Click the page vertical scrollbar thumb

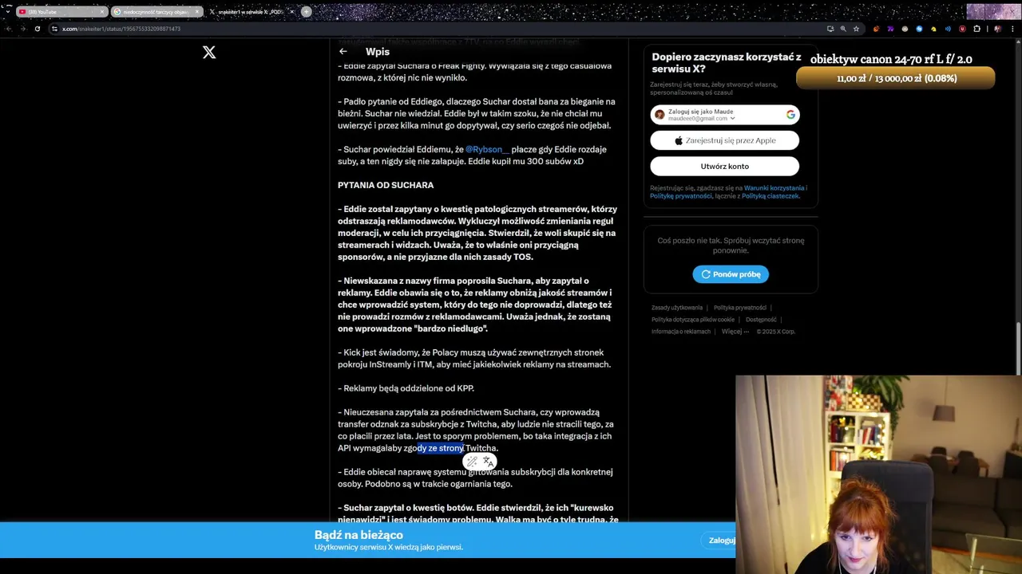[1018, 348]
